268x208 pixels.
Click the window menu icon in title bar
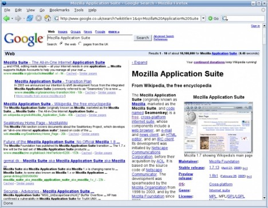[x=3, y=3]
